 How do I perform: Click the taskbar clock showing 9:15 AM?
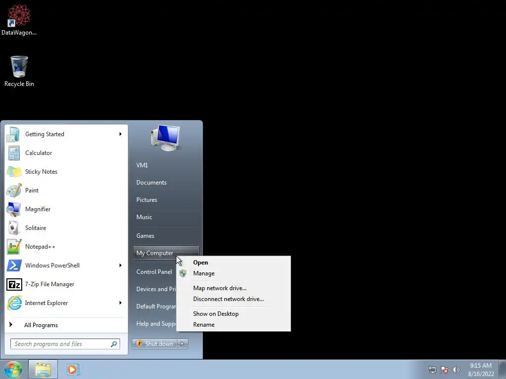481,370
